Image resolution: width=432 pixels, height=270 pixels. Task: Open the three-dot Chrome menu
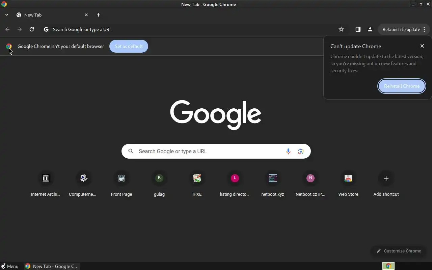pyautogui.click(x=424, y=29)
